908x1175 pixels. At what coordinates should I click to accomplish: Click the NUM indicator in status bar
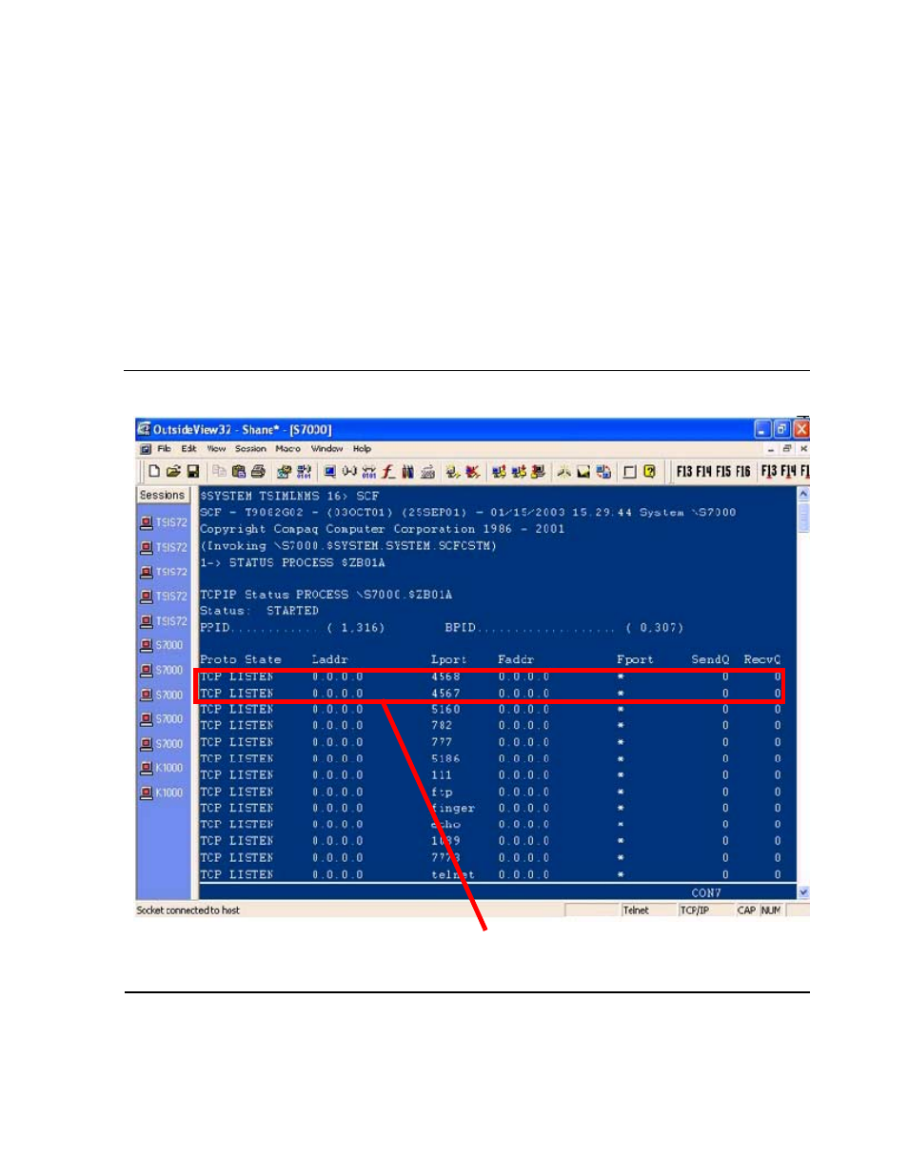click(770, 911)
